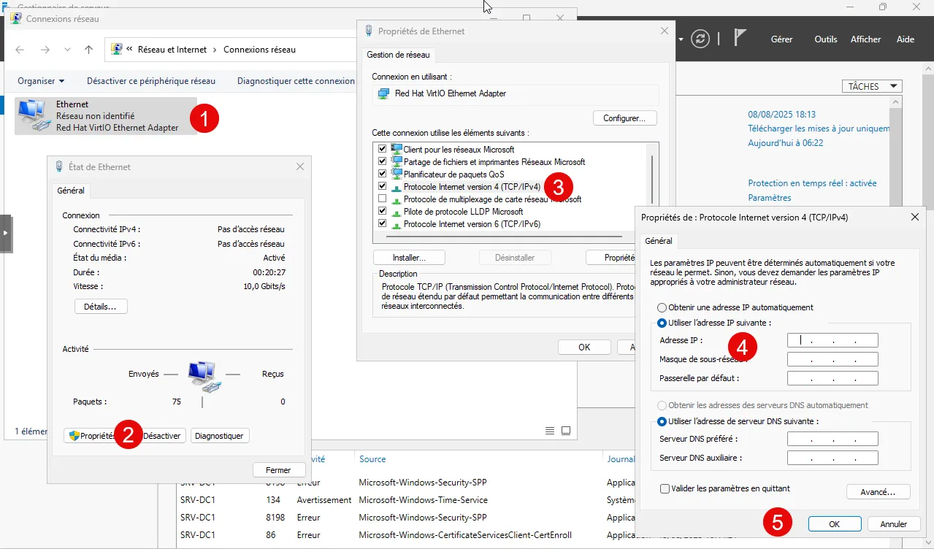The height and width of the screenshot is (549, 934).
Task: Open recent locations dropdown chevron
Action: pos(68,50)
